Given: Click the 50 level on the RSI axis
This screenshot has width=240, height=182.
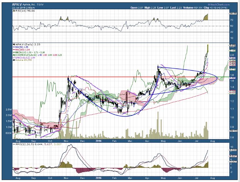Looking at the screenshot, I should [x=232, y=26].
